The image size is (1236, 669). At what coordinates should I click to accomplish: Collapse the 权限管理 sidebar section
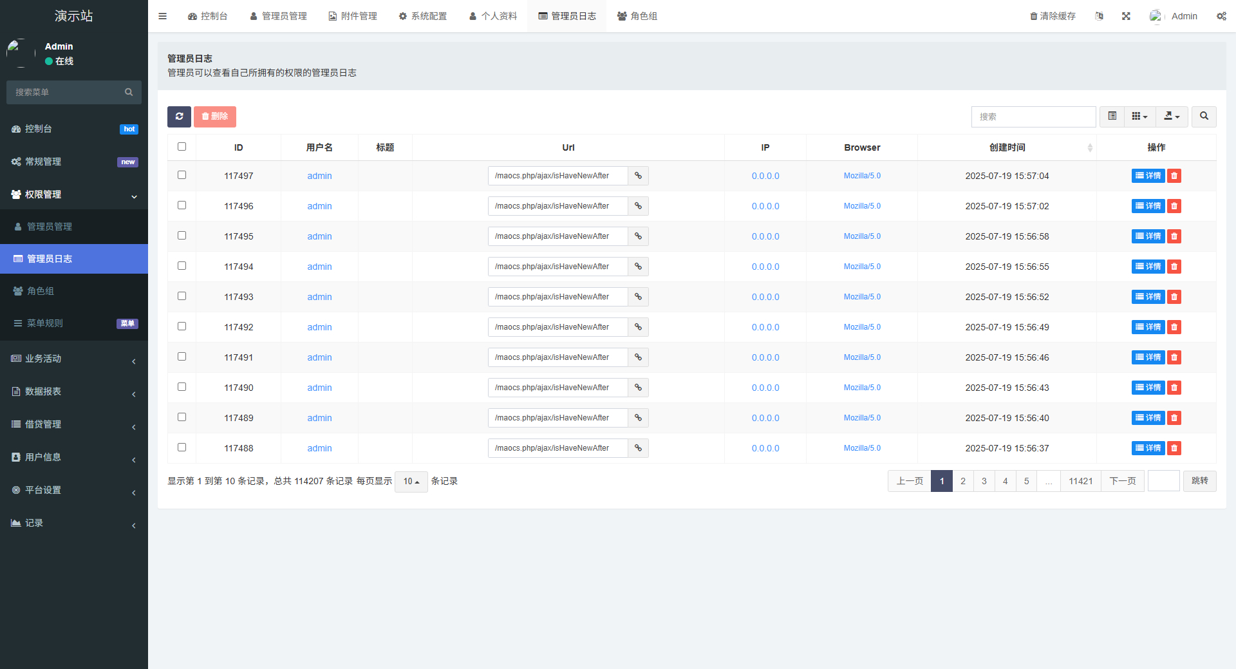(74, 194)
